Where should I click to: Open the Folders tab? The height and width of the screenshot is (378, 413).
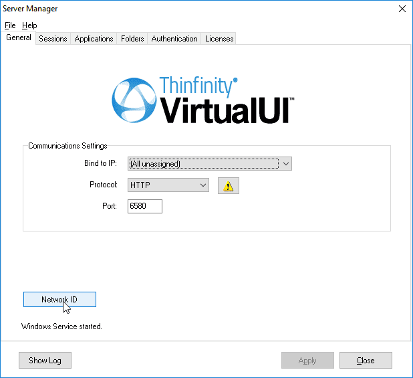[x=132, y=39]
